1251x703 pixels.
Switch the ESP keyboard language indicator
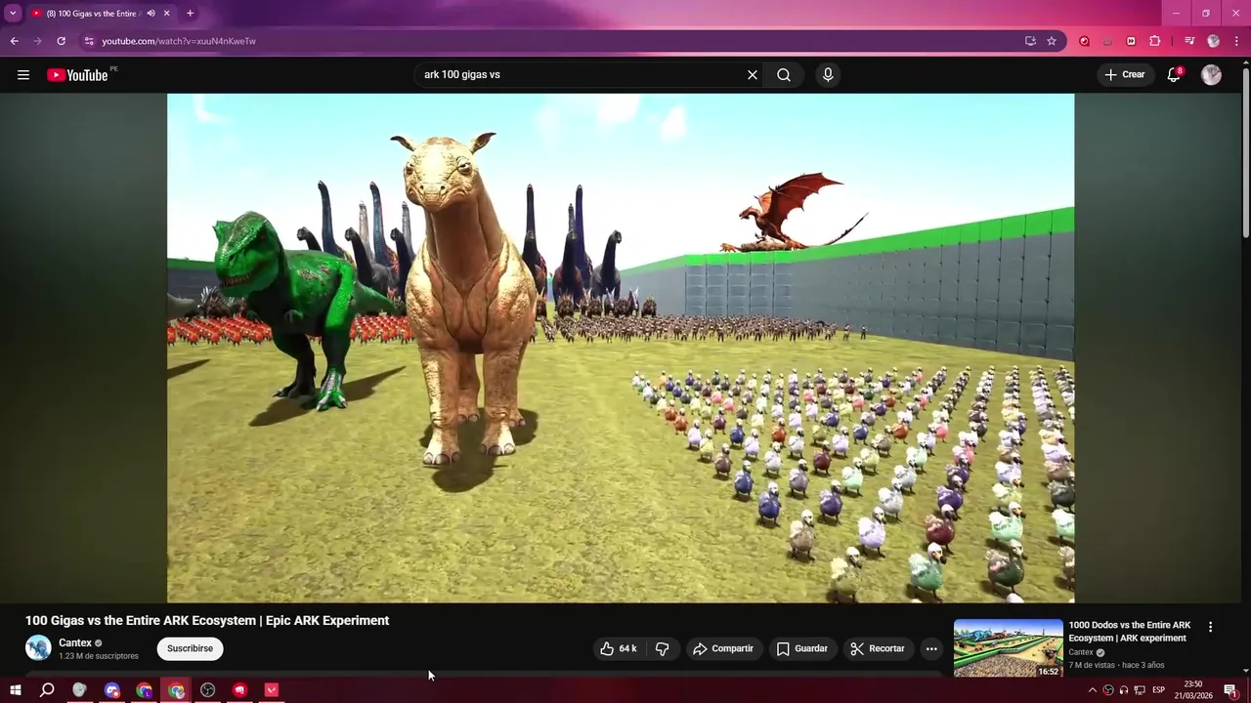point(1158,690)
